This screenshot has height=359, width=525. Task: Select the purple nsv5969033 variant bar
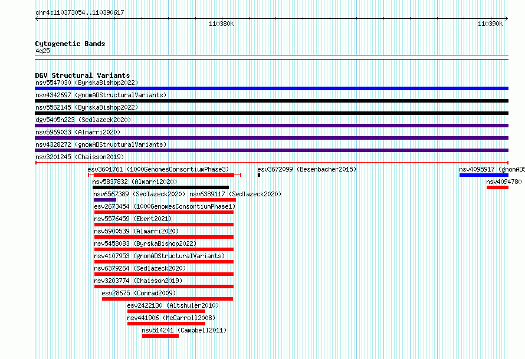pyautogui.click(x=271, y=138)
